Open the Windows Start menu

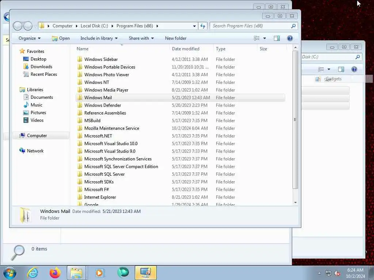[10, 273]
